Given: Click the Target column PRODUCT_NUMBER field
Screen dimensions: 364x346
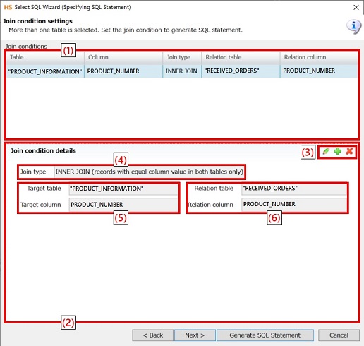Looking at the screenshot, I should pyautogui.click(x=123, y=205).
